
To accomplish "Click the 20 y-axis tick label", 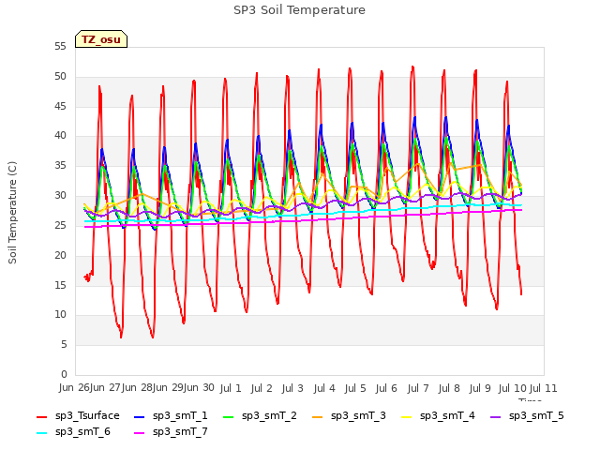I will point(60,255).
